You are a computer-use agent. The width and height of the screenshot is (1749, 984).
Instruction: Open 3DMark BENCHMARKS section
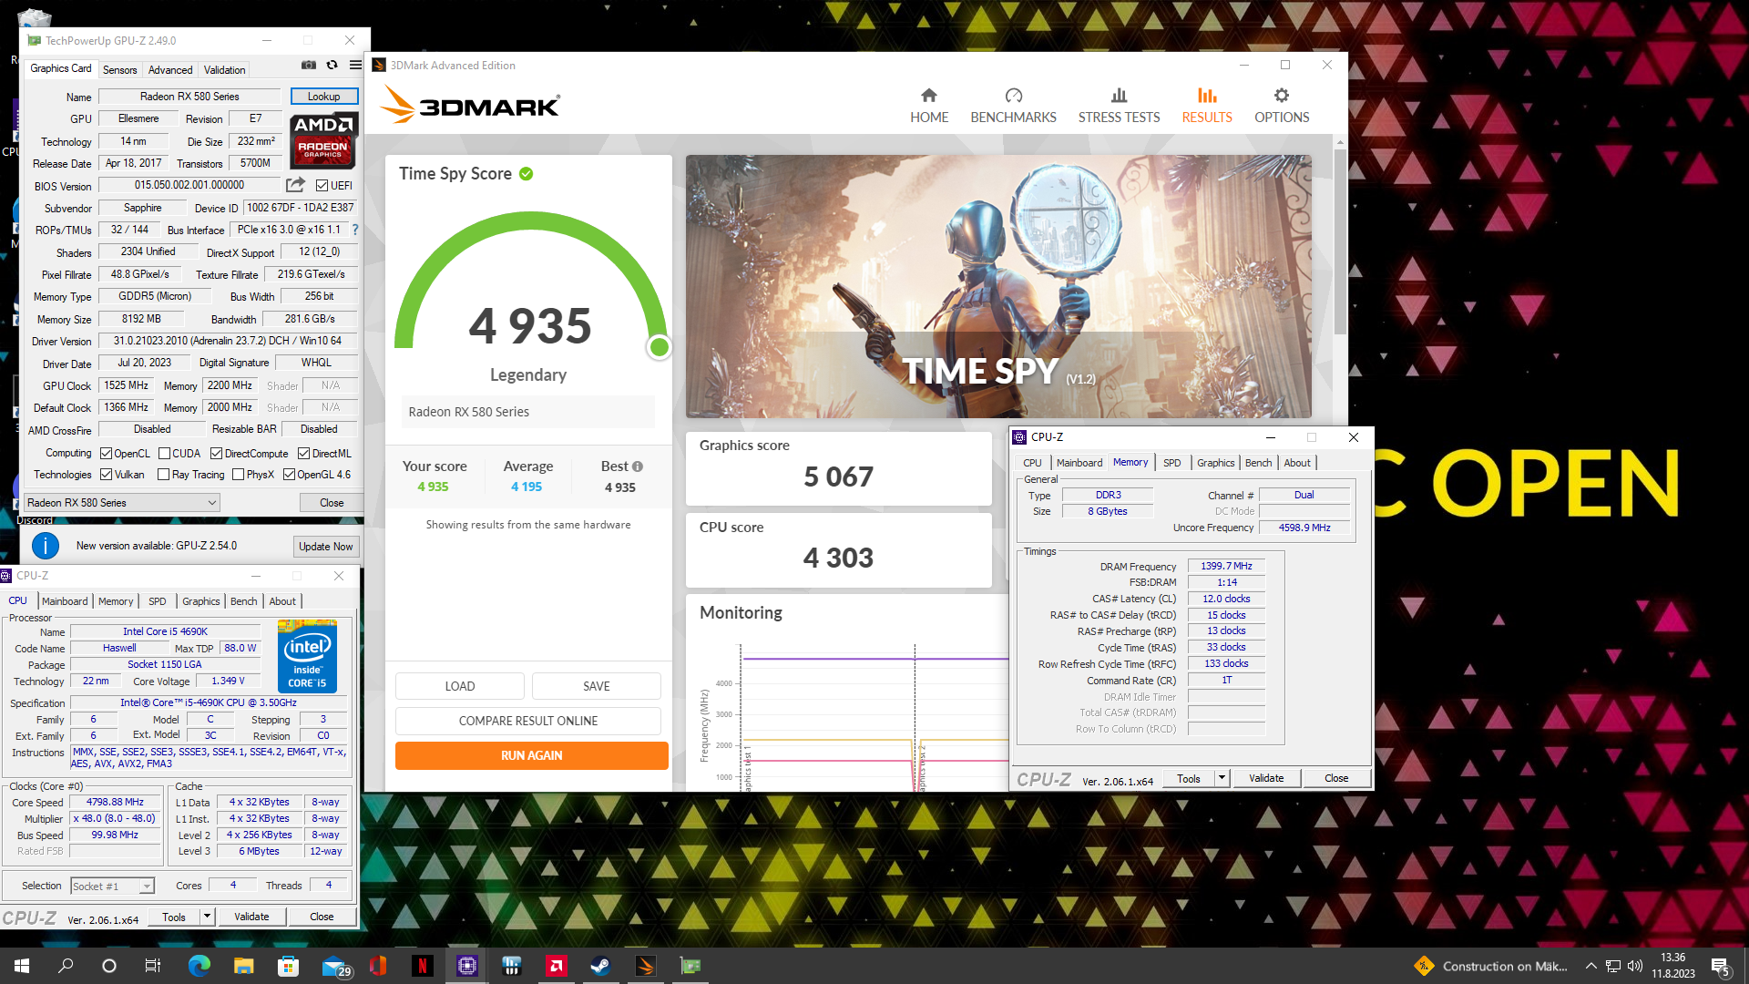tap(1013, 106)
